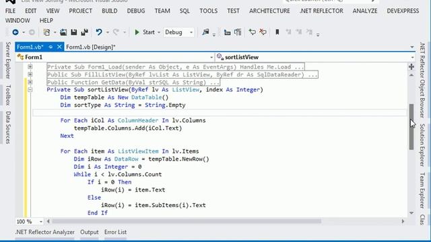The width and height of the screenshot is (431, 242).
Task: Click the New Project icon
Action: coord(46,32)
